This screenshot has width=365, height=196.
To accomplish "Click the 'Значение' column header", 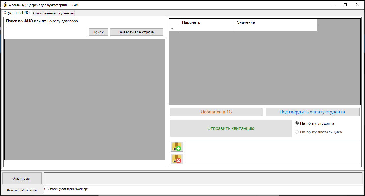I will [x=276, y=22].
